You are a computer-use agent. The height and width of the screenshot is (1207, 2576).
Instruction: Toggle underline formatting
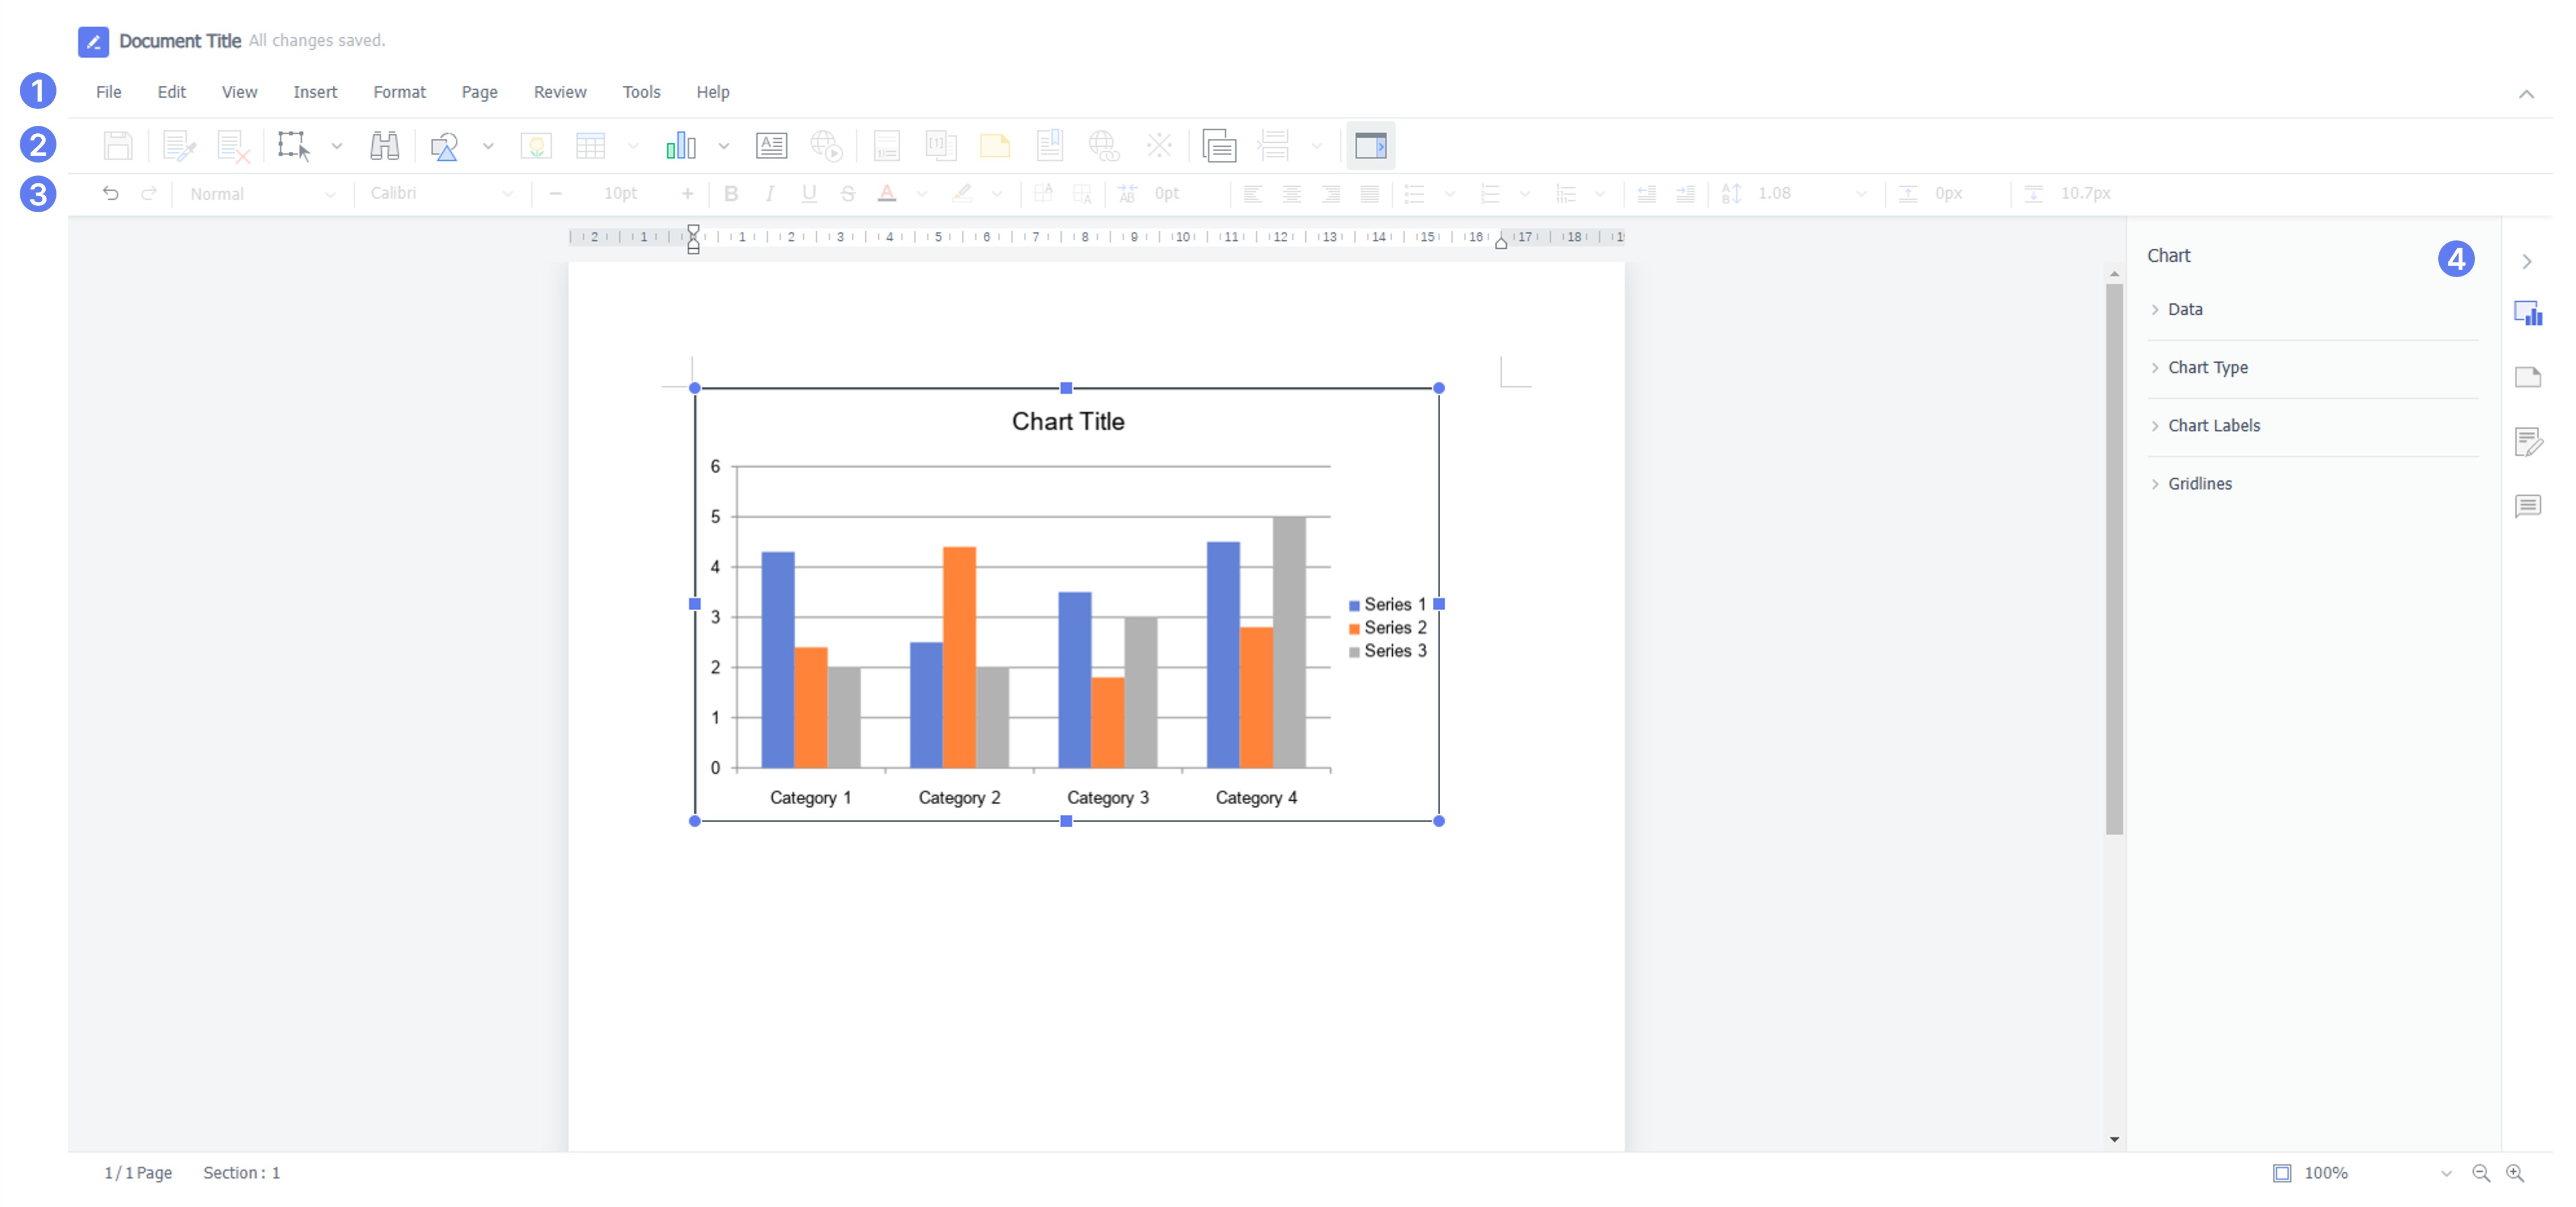pyautogui.click(x=808, y=193)
